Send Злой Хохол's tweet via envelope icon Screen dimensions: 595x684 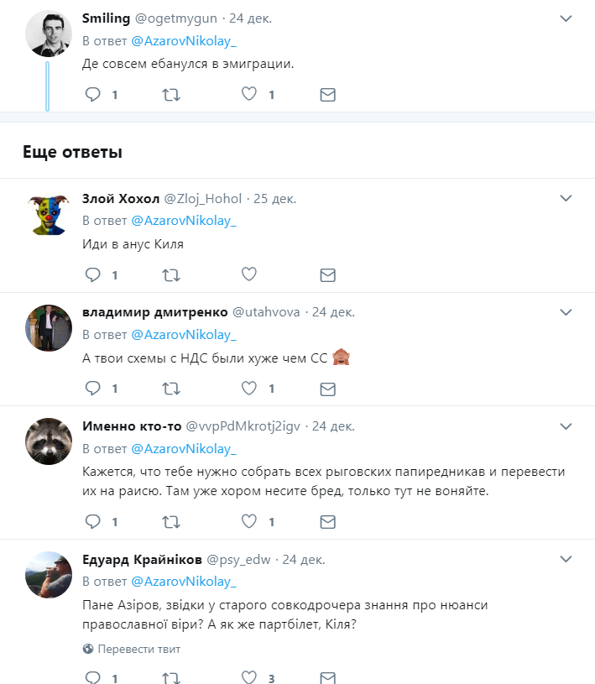pos(327,275)
